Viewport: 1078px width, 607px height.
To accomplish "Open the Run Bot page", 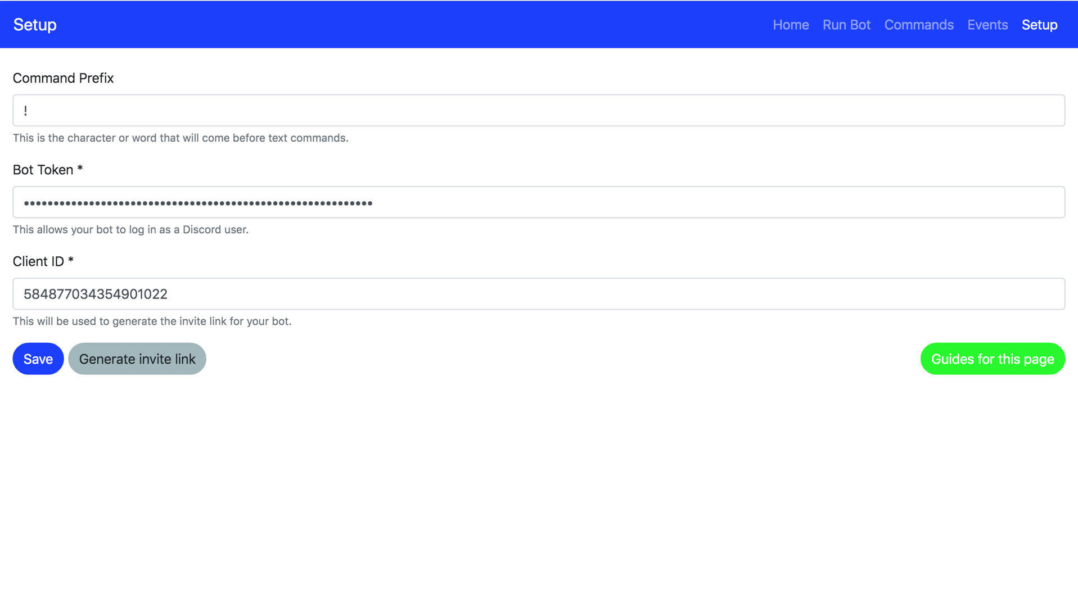I will pos(846,25).
